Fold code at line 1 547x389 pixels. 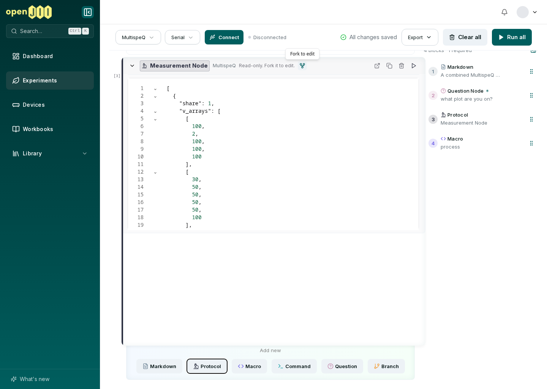pos(155,89)
